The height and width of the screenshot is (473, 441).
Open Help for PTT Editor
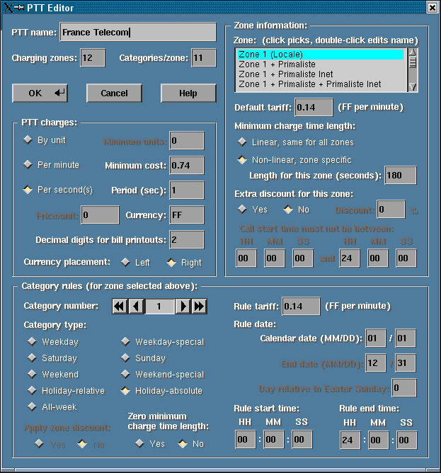coord(188,93)
